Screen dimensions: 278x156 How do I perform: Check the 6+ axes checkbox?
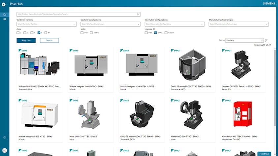[x=46, y=33]
